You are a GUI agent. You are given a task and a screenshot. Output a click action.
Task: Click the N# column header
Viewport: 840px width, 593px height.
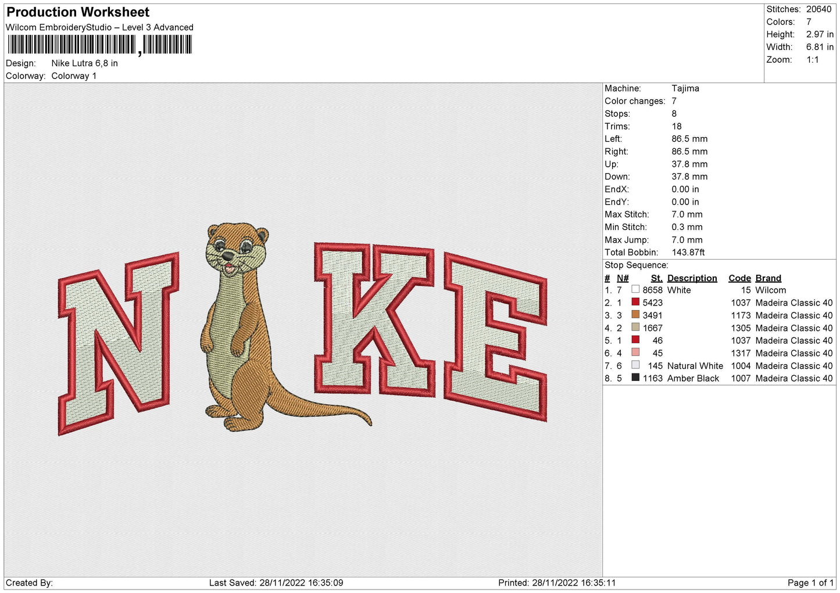[623, 278]
